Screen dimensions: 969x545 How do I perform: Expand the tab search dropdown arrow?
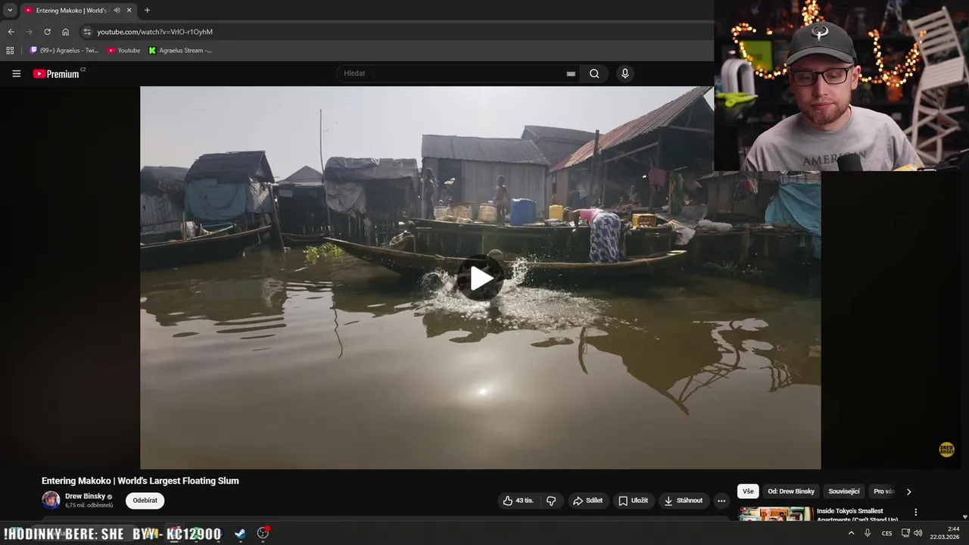(10, 11)
